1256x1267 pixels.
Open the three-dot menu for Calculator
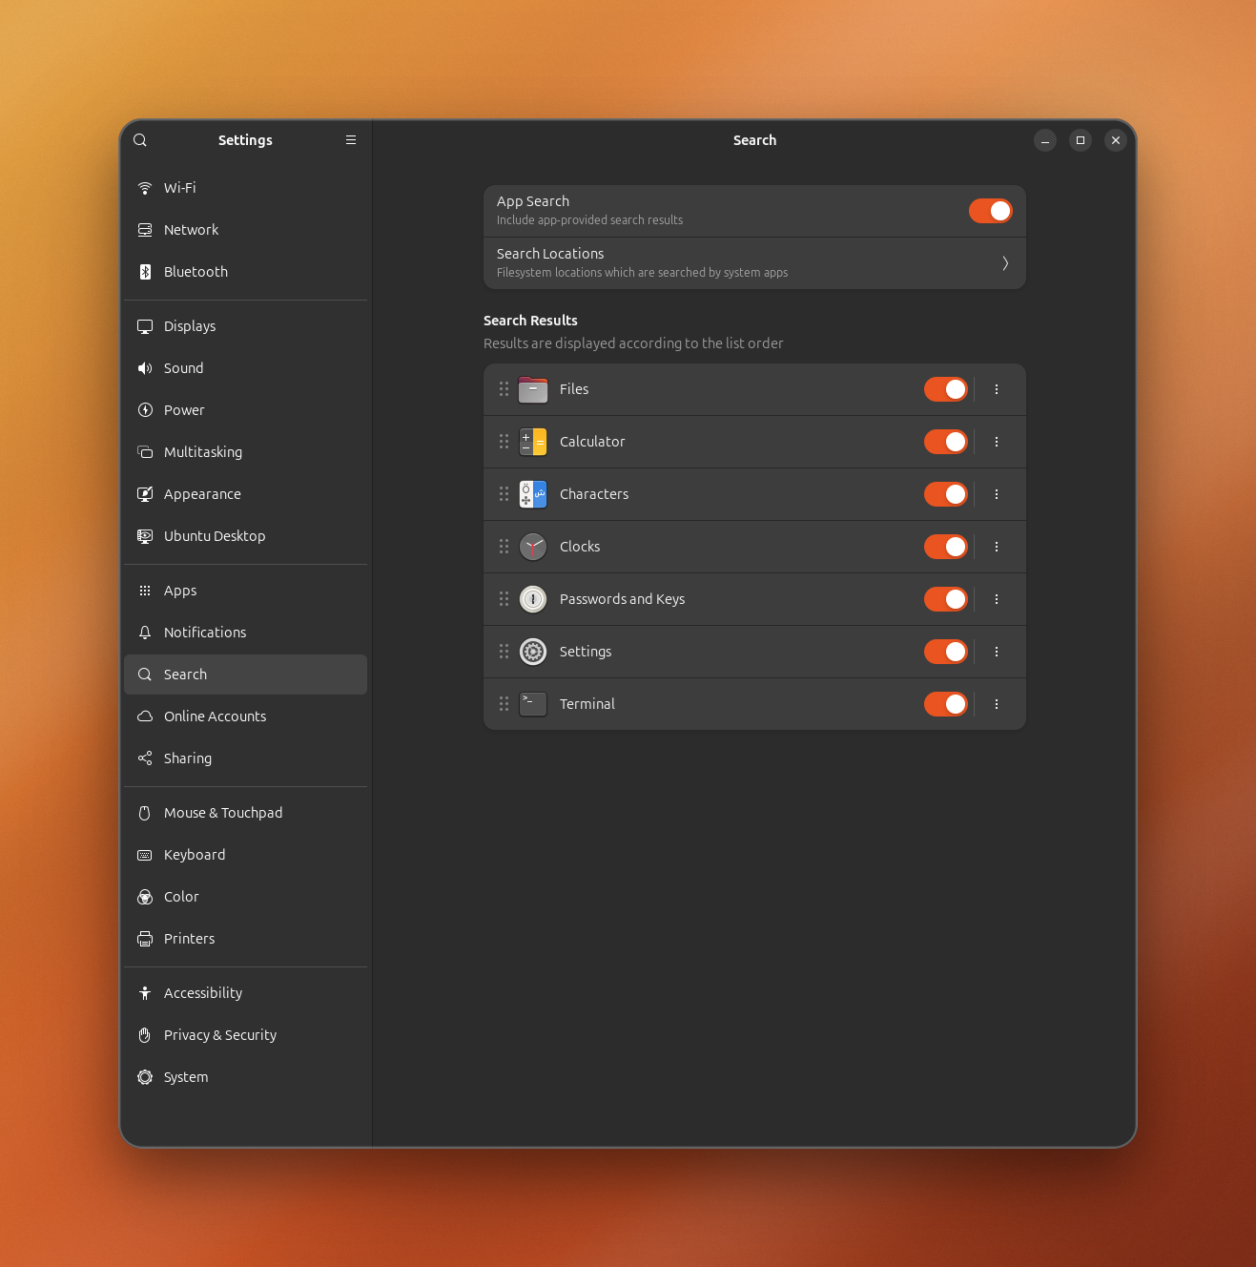pyautogui.click(x=997, y=442)
